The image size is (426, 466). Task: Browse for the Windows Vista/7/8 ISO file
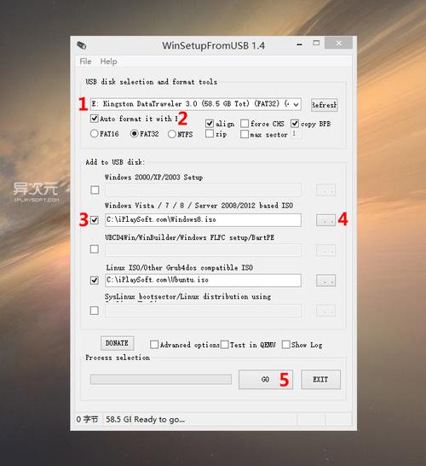pos(325,220)
